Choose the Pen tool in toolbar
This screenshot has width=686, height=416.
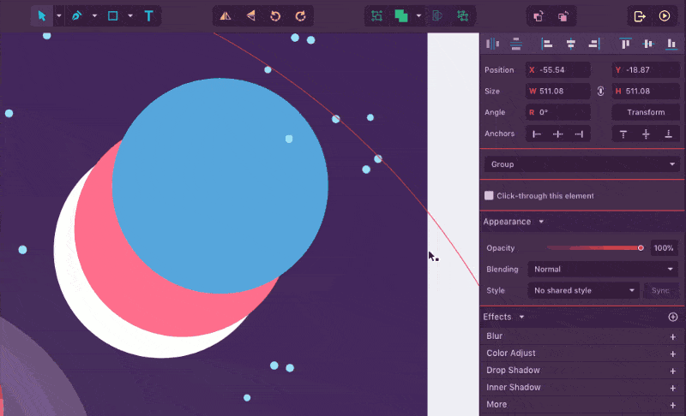(77, 15)
